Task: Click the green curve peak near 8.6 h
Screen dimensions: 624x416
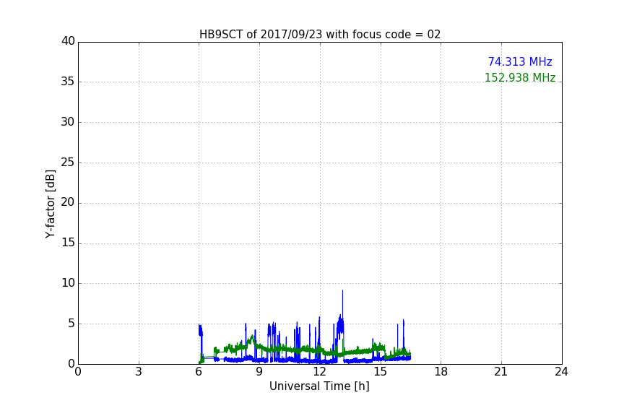Action: coord(252,337)
